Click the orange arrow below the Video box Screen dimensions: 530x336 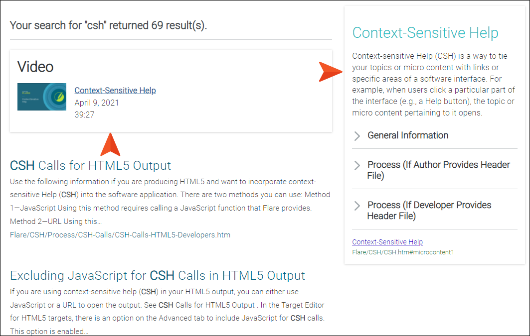110,144
